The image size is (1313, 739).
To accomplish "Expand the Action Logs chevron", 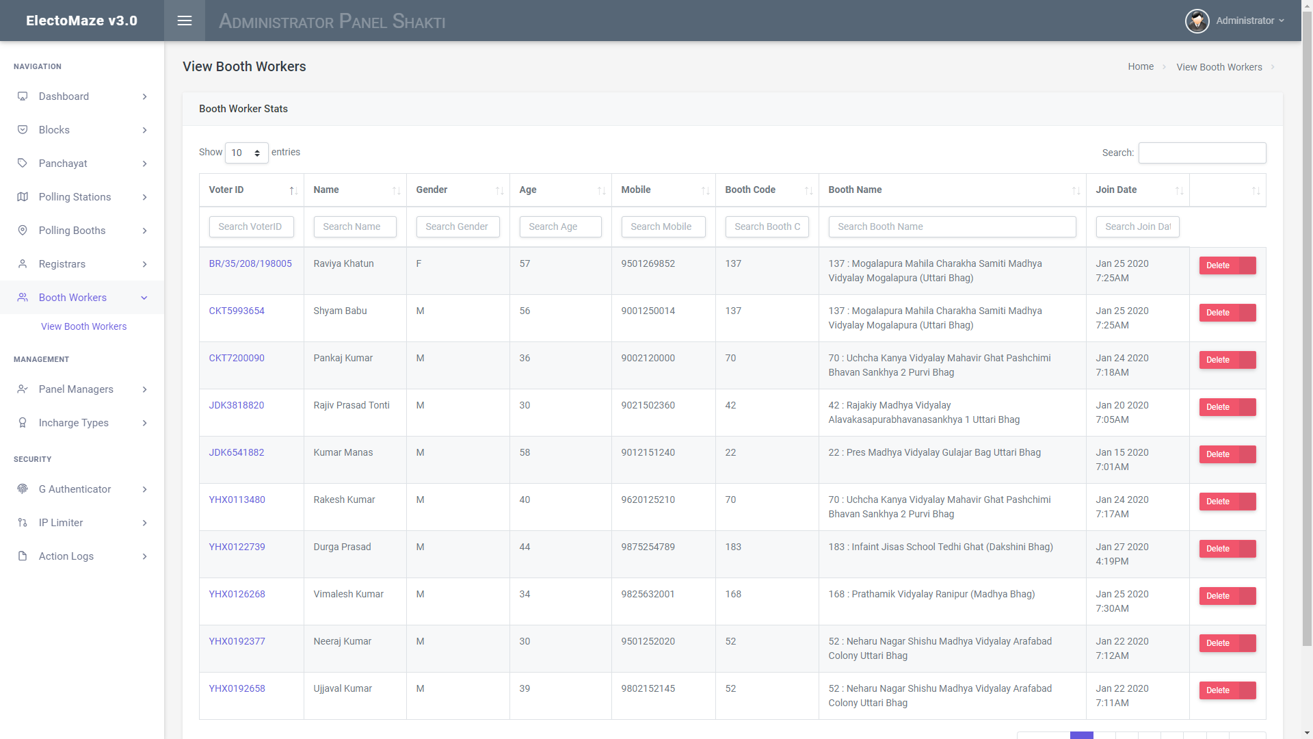I will click(x=144, y=556).
